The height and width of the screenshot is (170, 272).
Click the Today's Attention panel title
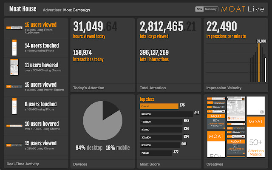(x=89, y=88)
